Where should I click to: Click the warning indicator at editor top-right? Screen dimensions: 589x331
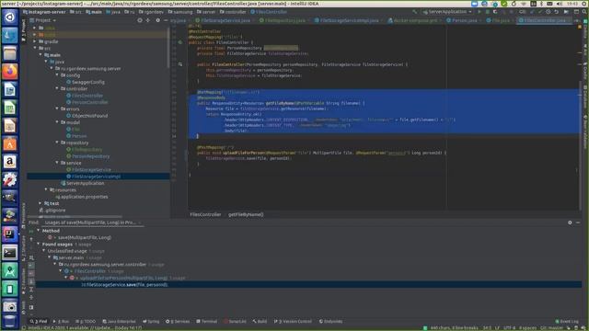tap(580, 27)
